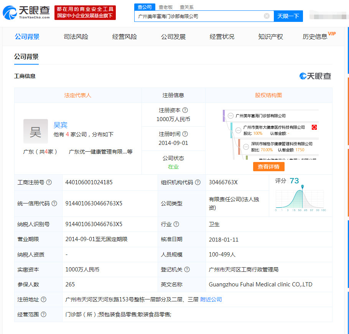The height and width of the screenshot is (334, 349).
Task: Open the 公司背景 navigation tab
Action: pyautogui.click(x=27, y=36)
